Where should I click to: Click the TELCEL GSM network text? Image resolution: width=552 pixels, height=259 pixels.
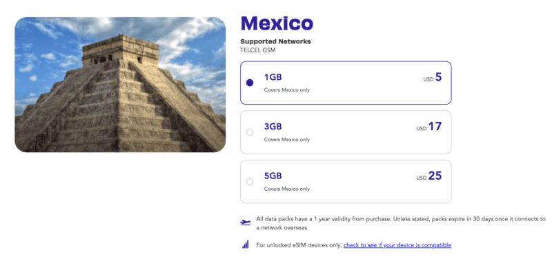[258, 50]
